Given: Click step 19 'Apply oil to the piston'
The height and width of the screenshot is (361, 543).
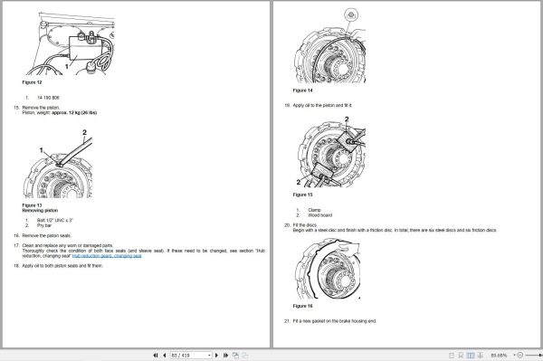Looking at the screenshot, I should point(323,105).
